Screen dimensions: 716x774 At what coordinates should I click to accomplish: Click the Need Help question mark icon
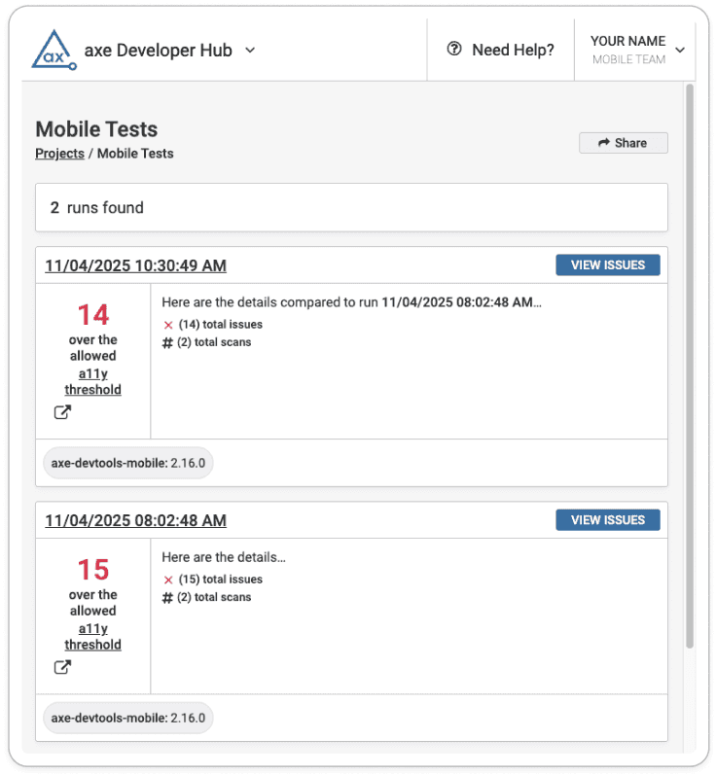(454, 50)
